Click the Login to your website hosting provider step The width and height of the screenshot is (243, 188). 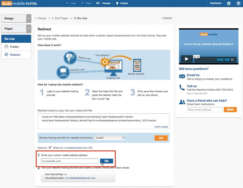(x=62, y=93)
